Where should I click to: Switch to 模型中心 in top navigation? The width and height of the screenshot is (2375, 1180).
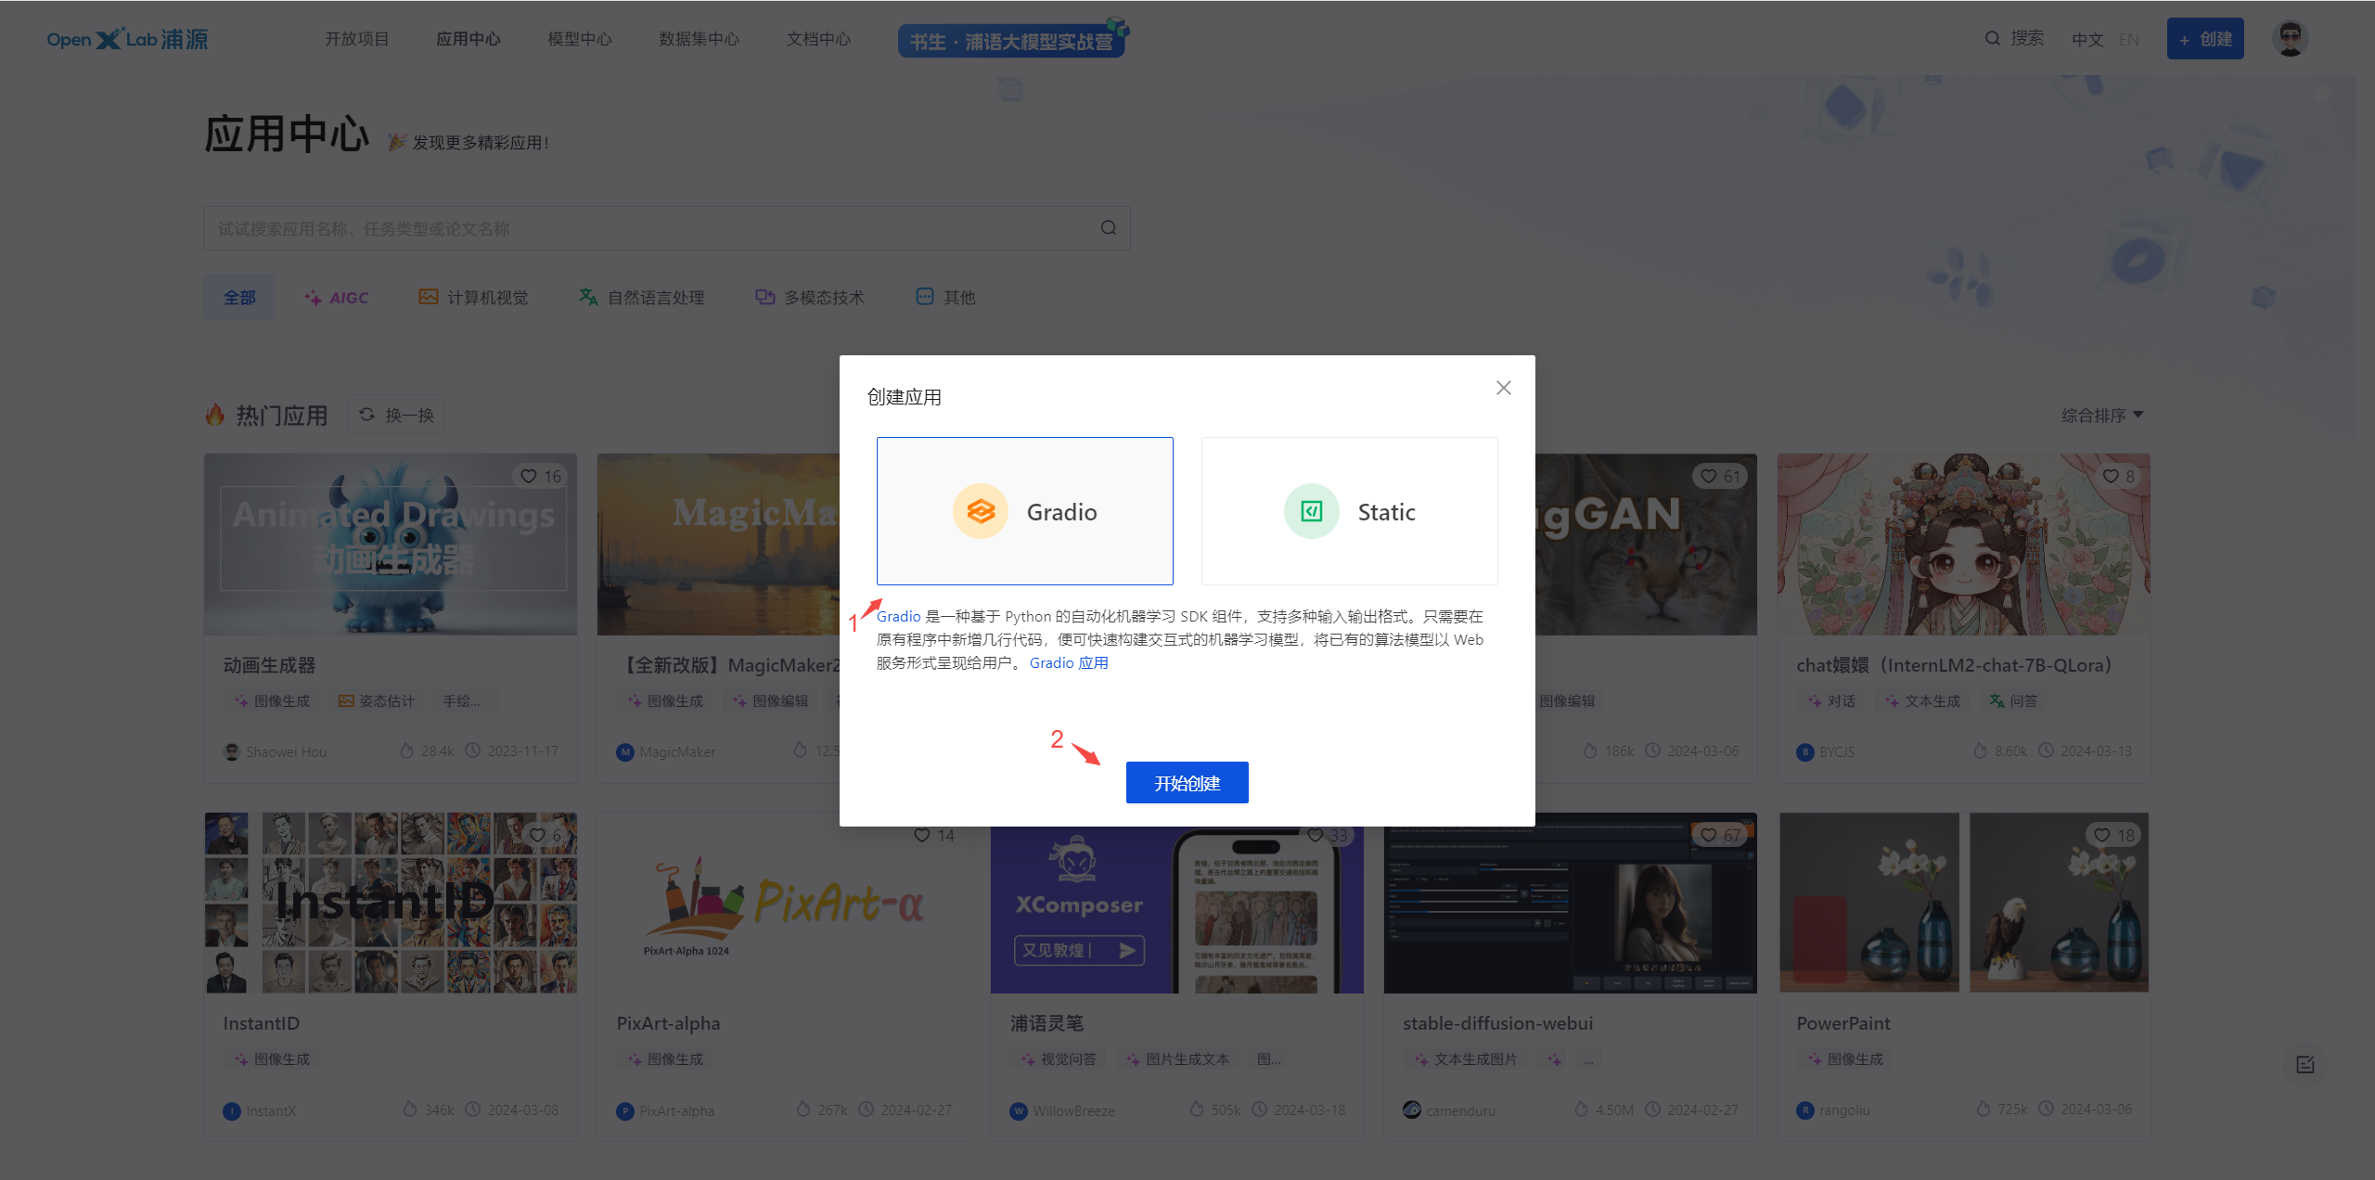(x=579, y=39)
